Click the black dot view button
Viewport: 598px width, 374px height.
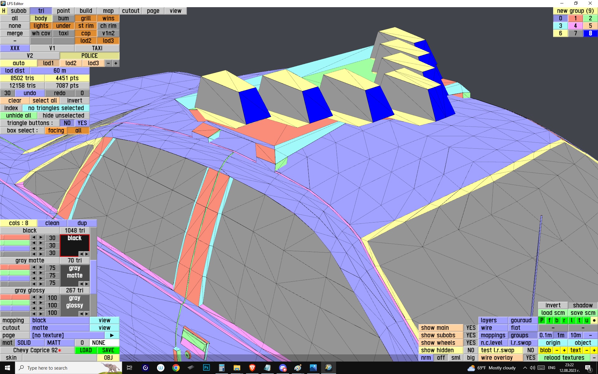tap(594, 320)
